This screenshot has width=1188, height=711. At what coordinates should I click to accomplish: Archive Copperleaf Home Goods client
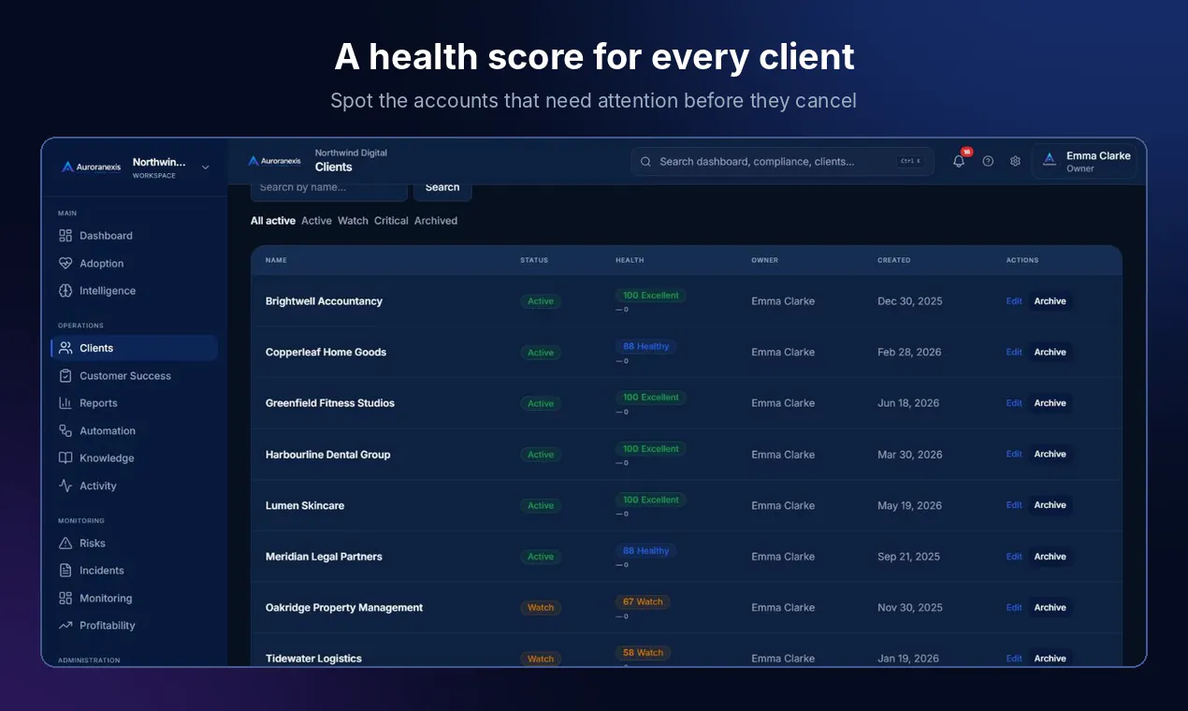point(1050,353)
